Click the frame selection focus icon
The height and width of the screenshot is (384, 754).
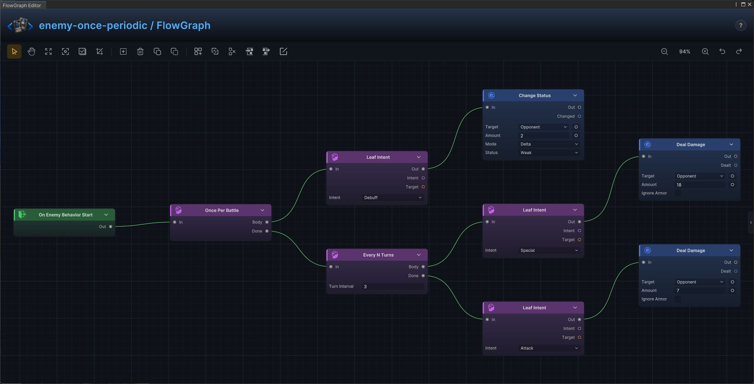(65, 51)
